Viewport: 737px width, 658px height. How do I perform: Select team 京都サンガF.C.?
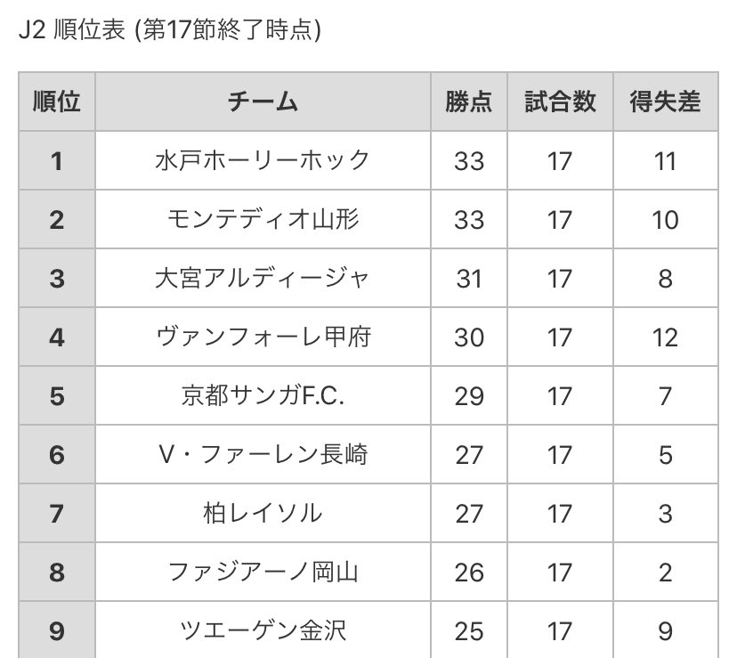[x=263, y=395]
